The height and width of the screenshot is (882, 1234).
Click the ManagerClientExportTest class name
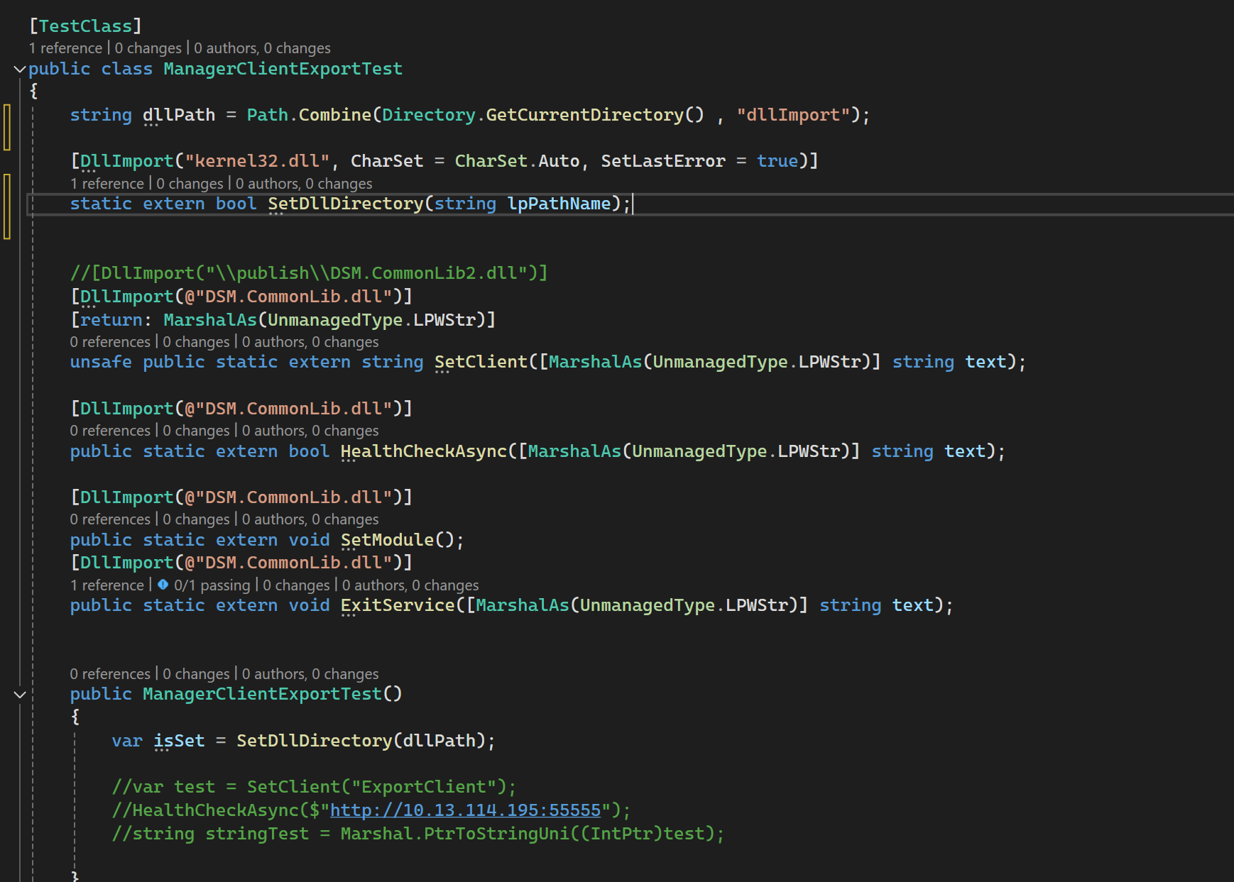pos(283,69)
